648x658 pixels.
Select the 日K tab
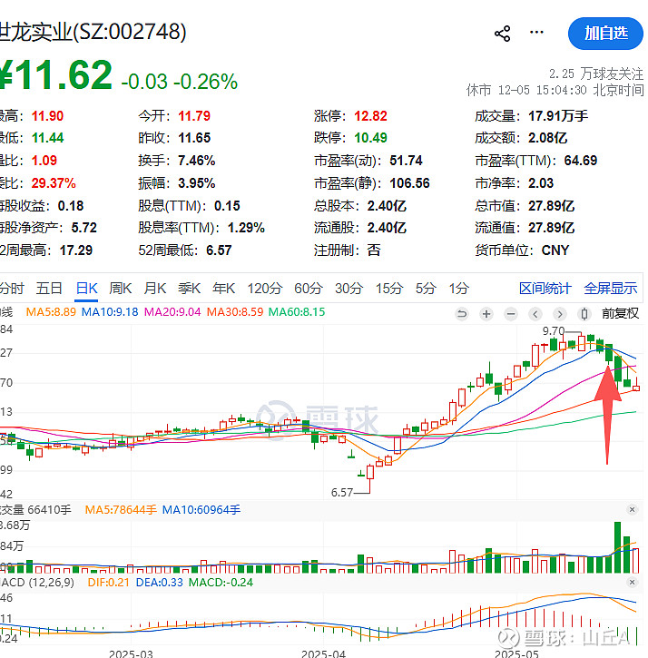coord(86,289)
